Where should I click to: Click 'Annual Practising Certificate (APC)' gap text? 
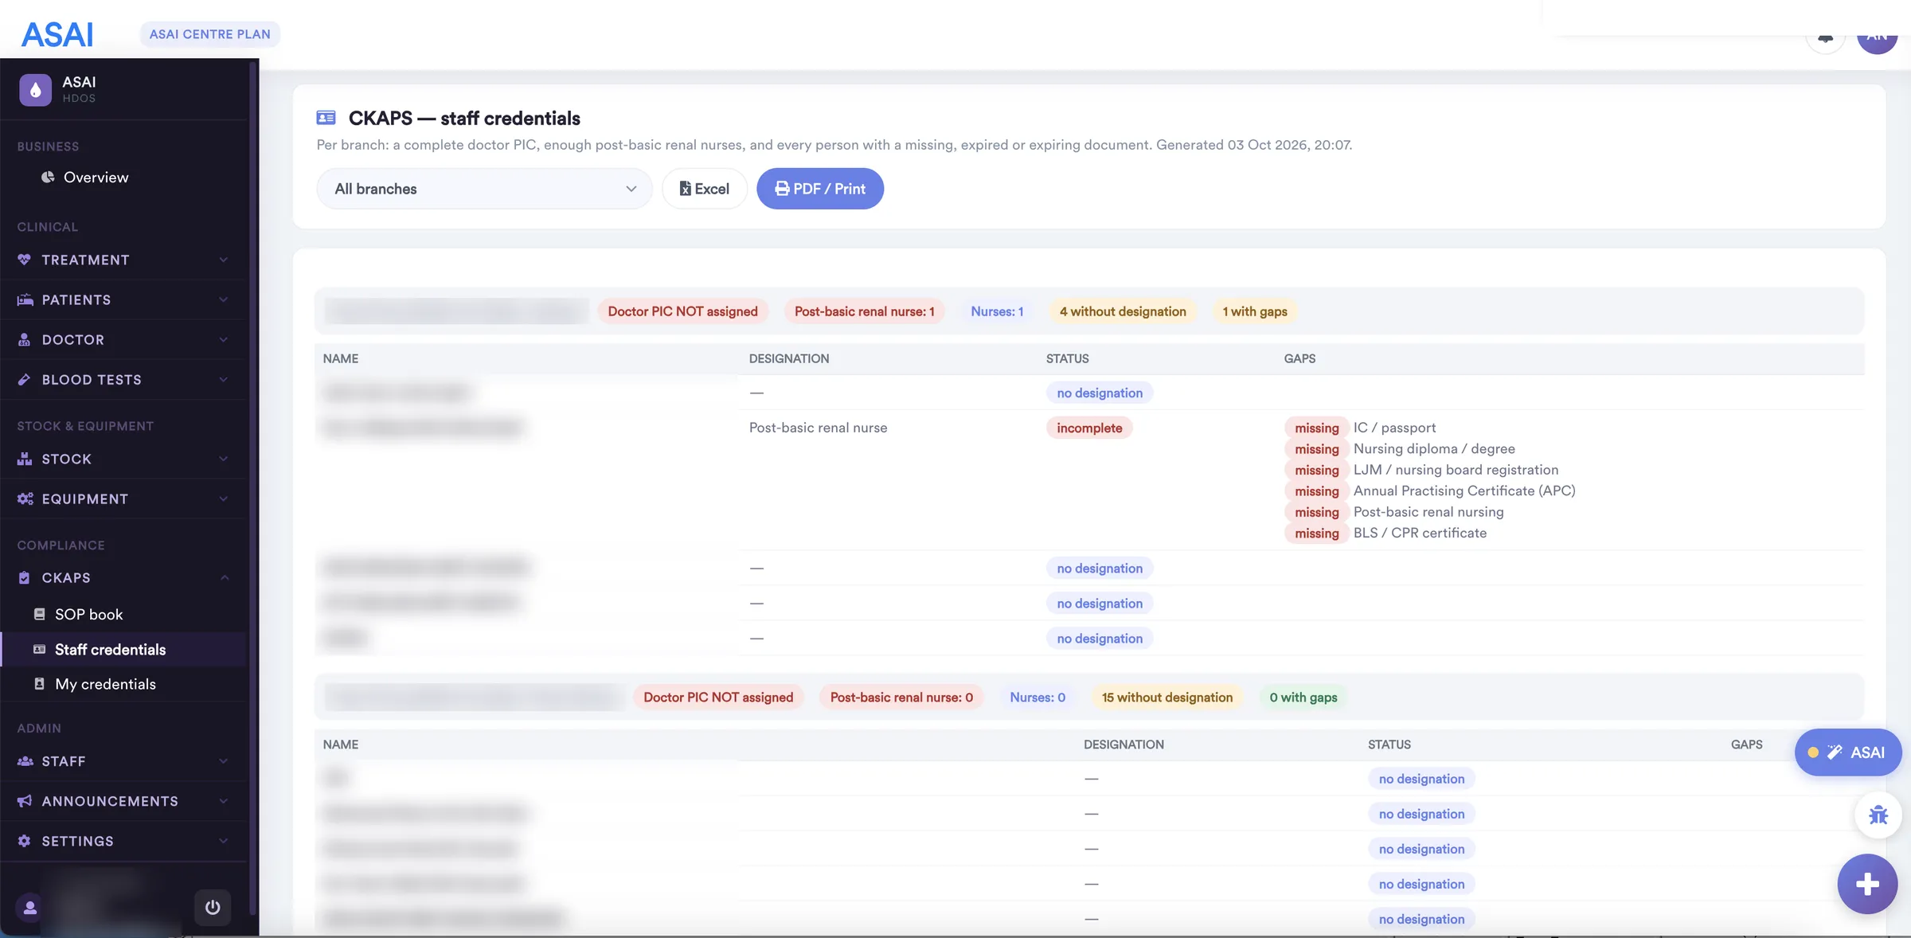click(1464, 490)
